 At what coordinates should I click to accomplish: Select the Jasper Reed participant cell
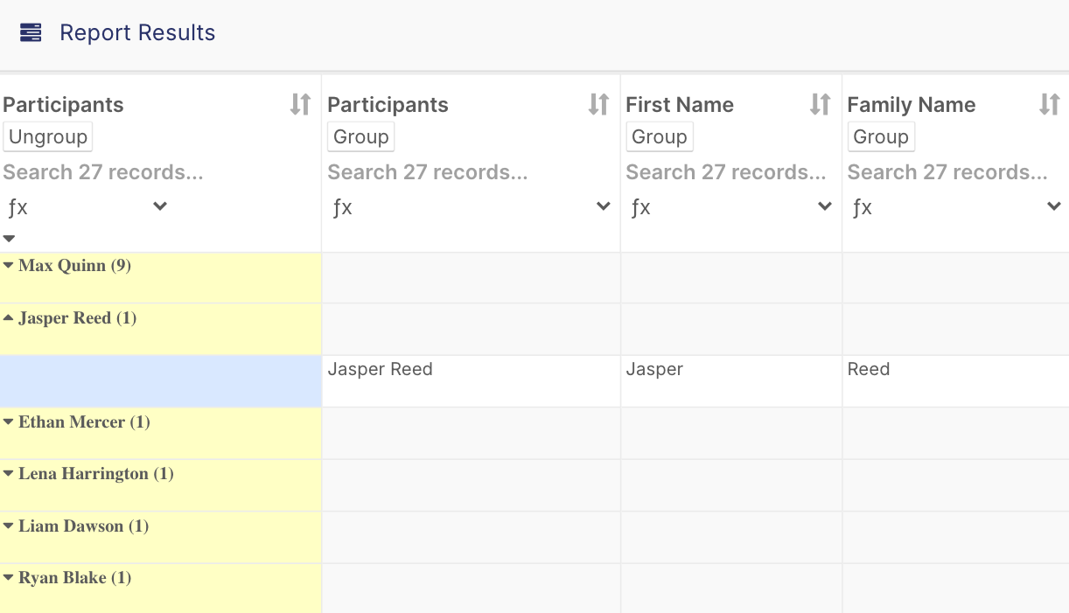[x=471, y=381]
